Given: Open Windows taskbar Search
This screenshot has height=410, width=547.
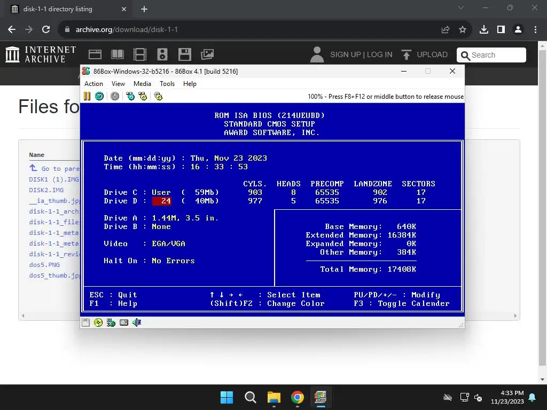Looking at the screenshot, I should (251, 397).
